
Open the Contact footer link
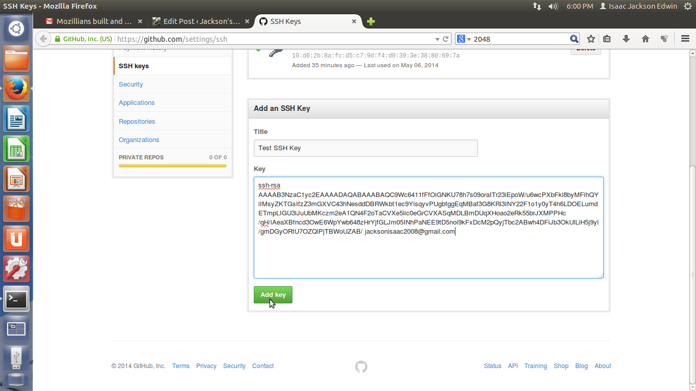pos(263,366)
